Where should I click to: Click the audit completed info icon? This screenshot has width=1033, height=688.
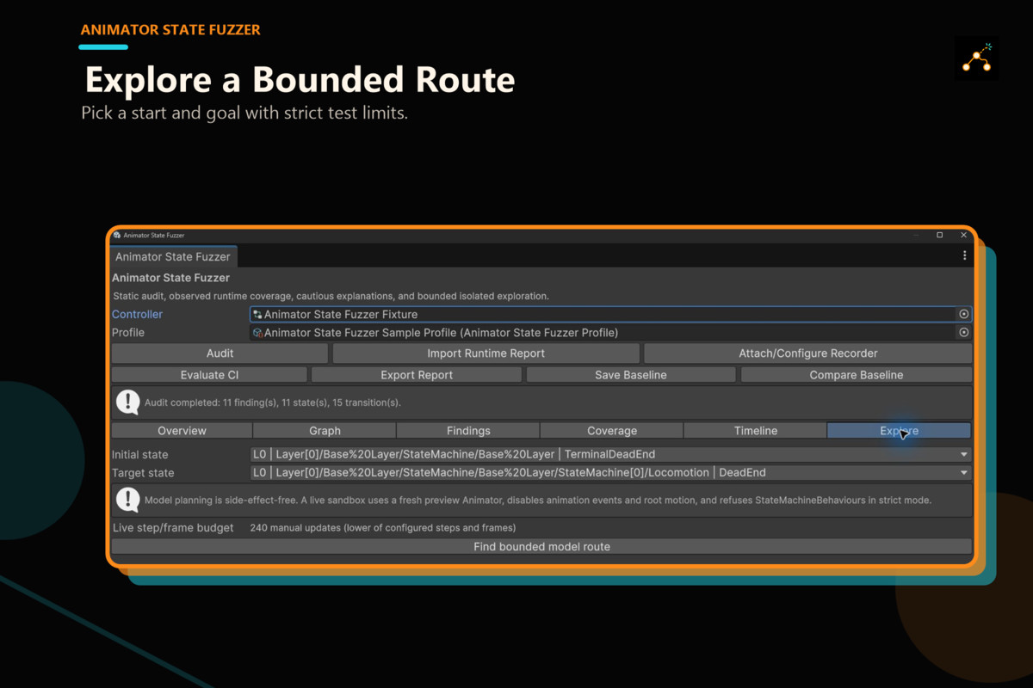click(x=128, y=402)
